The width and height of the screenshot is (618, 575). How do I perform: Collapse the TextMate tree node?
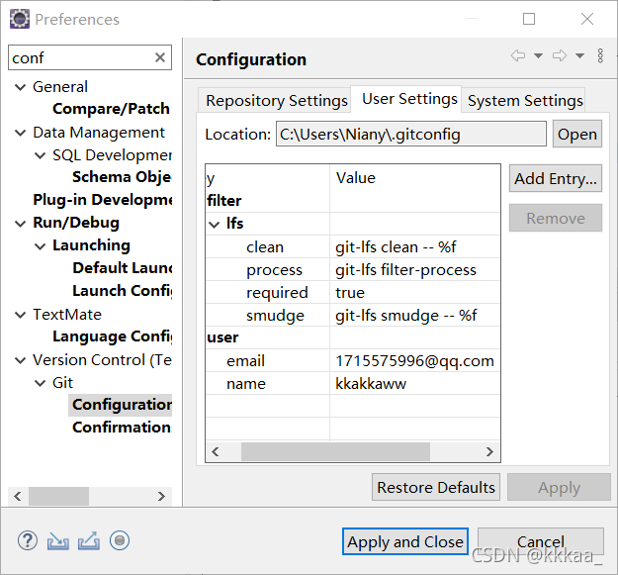(20, 315)
